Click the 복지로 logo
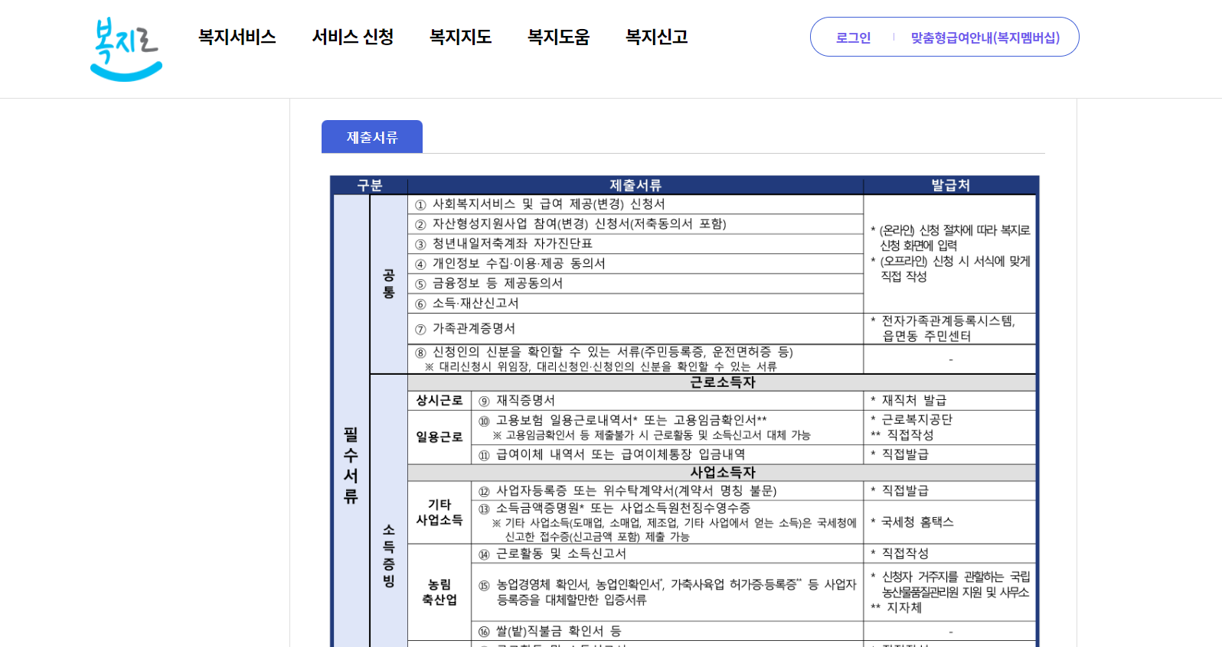Viewport: 1222px width, 647px height. click(126, 49)
